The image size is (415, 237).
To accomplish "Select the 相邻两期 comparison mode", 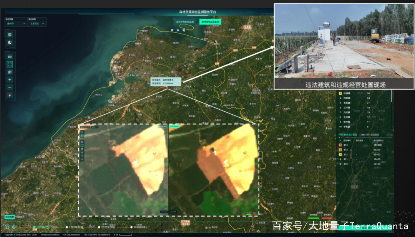I will pyautogui.click(x=10, y=217).
